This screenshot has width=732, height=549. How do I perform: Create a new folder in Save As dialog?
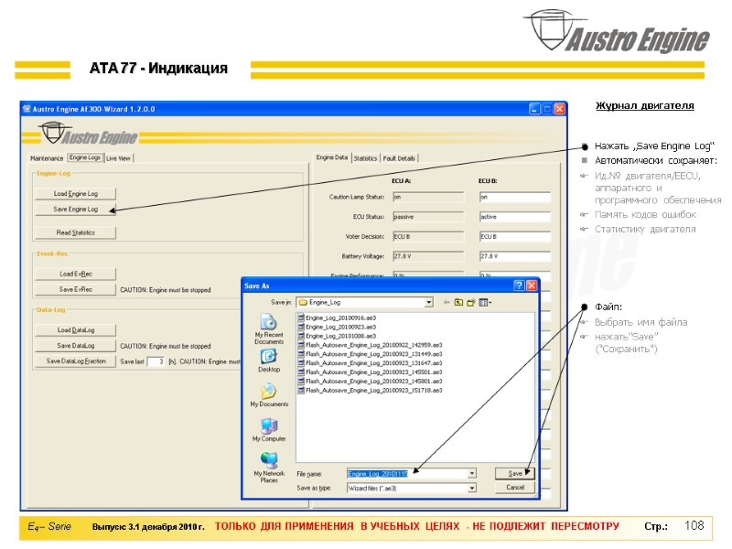coord(471,303)
